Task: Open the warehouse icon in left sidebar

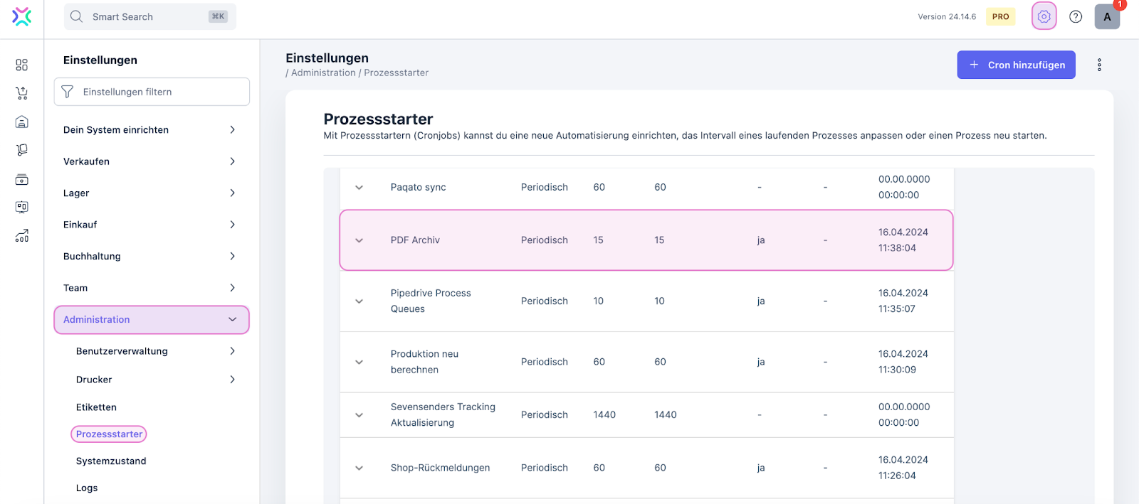Action: click(x=21, y=122)
